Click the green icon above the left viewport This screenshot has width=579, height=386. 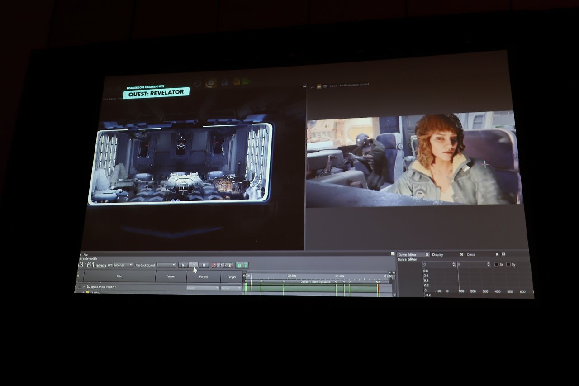[x=246, y=81]
